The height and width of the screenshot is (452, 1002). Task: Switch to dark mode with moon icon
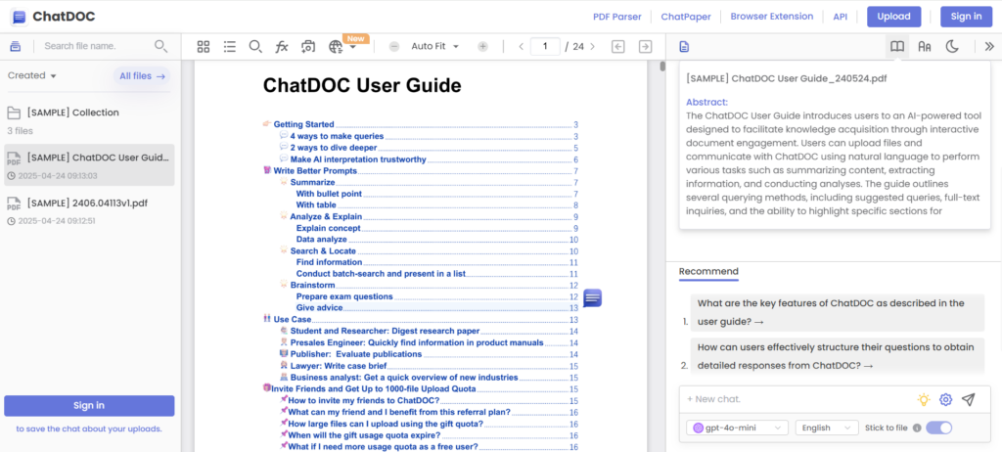point(952,46)
